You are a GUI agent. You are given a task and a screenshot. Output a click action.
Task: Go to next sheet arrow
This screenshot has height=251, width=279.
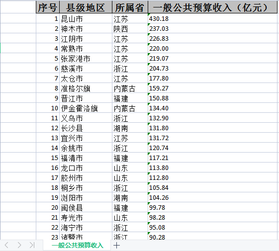click(x=19, y=245)
